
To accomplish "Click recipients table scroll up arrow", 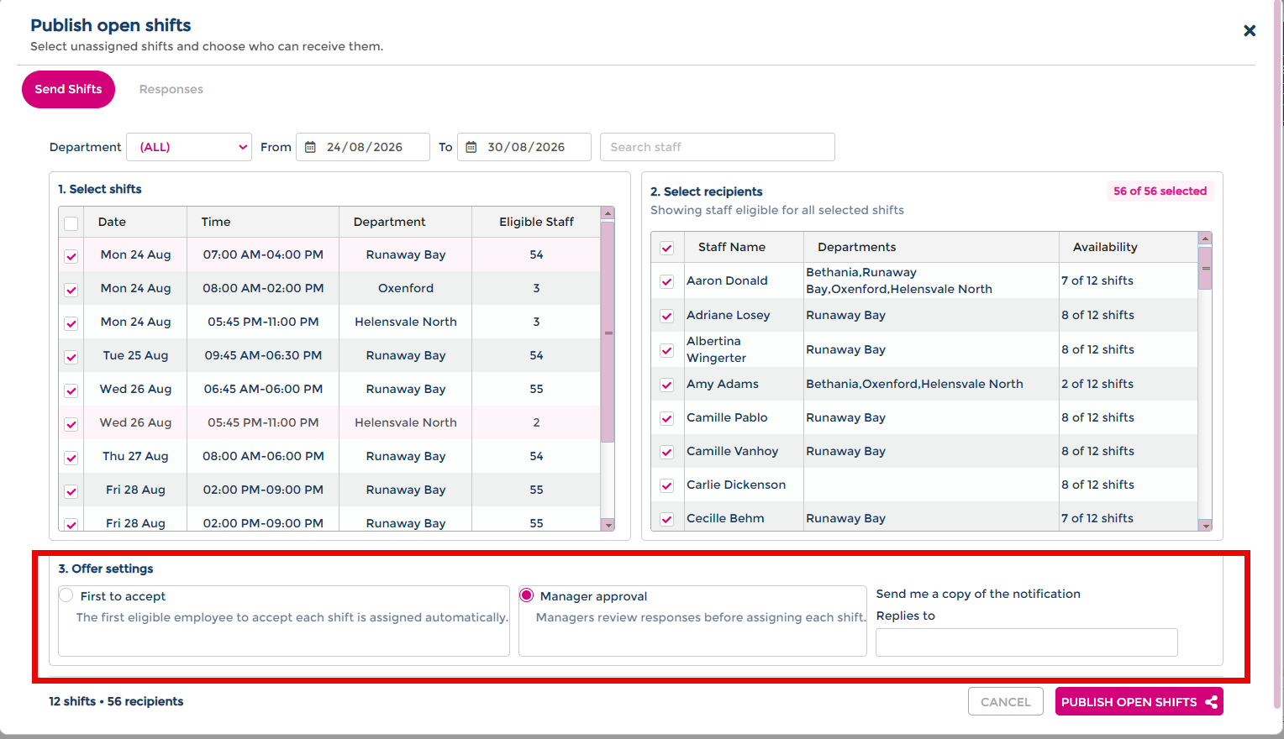I will point(1205,238).
